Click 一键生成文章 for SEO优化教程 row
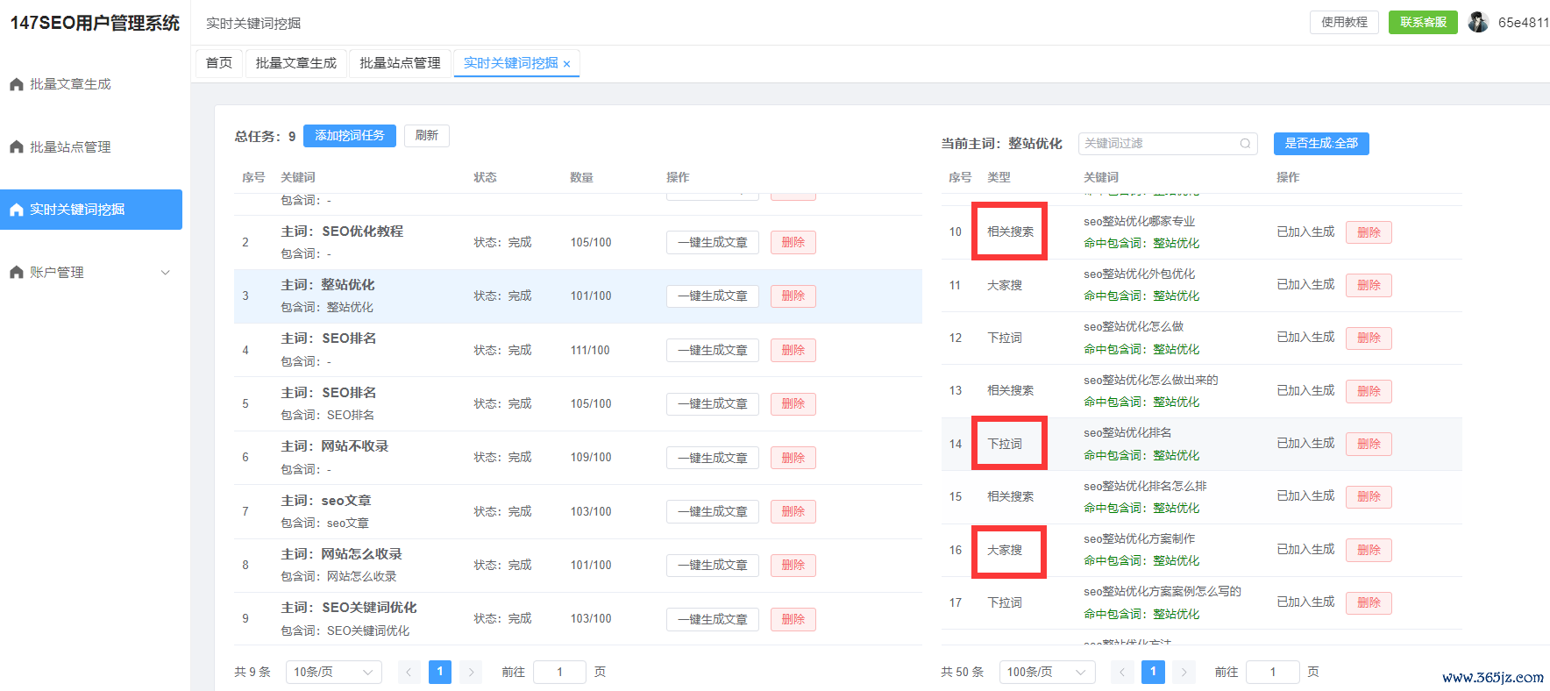The image size is (1550, 691). 713,243
